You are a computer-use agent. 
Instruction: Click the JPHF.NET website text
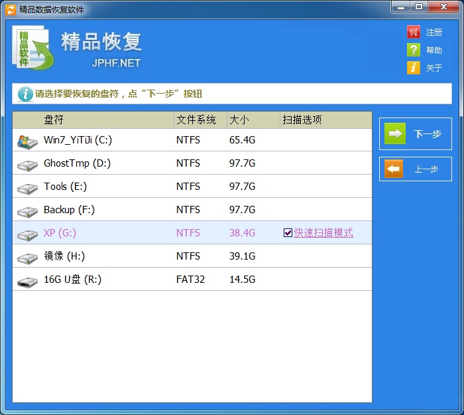coord(116,63)
